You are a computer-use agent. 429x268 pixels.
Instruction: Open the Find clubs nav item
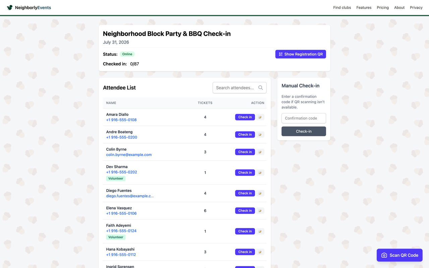tap(342, 7)
